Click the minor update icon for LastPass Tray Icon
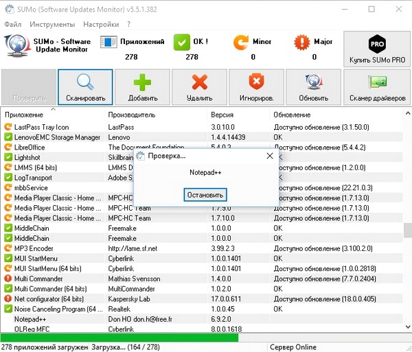412x352 pixels. [8, 127]
